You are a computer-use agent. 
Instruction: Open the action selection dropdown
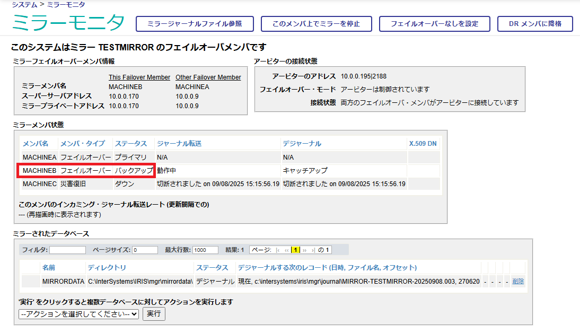pyautogui.click(x=78, y=314)
